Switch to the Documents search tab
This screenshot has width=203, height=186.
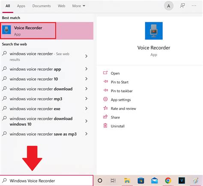[x=42, y=6]
